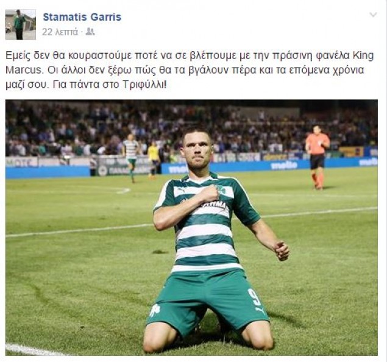Click the Puma logo on the shorts

click(260, 310)
